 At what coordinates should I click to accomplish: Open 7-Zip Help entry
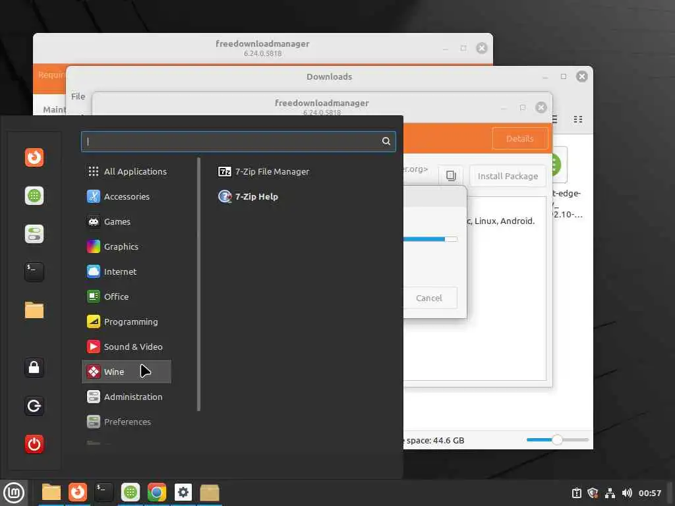(x=249, y=196)
